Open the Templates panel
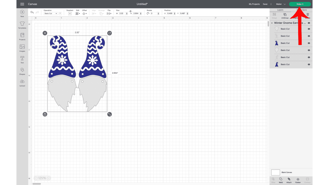Screen dimensions: 329x185 tap(22, 25)
